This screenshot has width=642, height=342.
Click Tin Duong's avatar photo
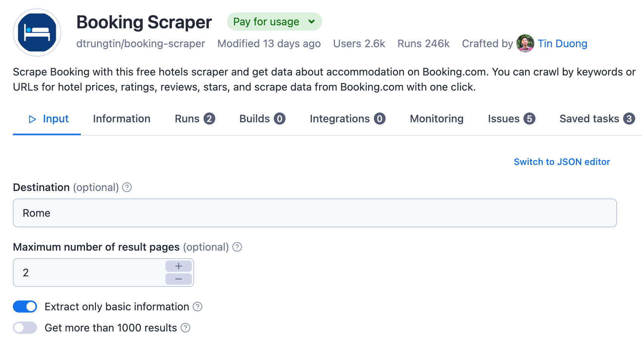point(525,43)
